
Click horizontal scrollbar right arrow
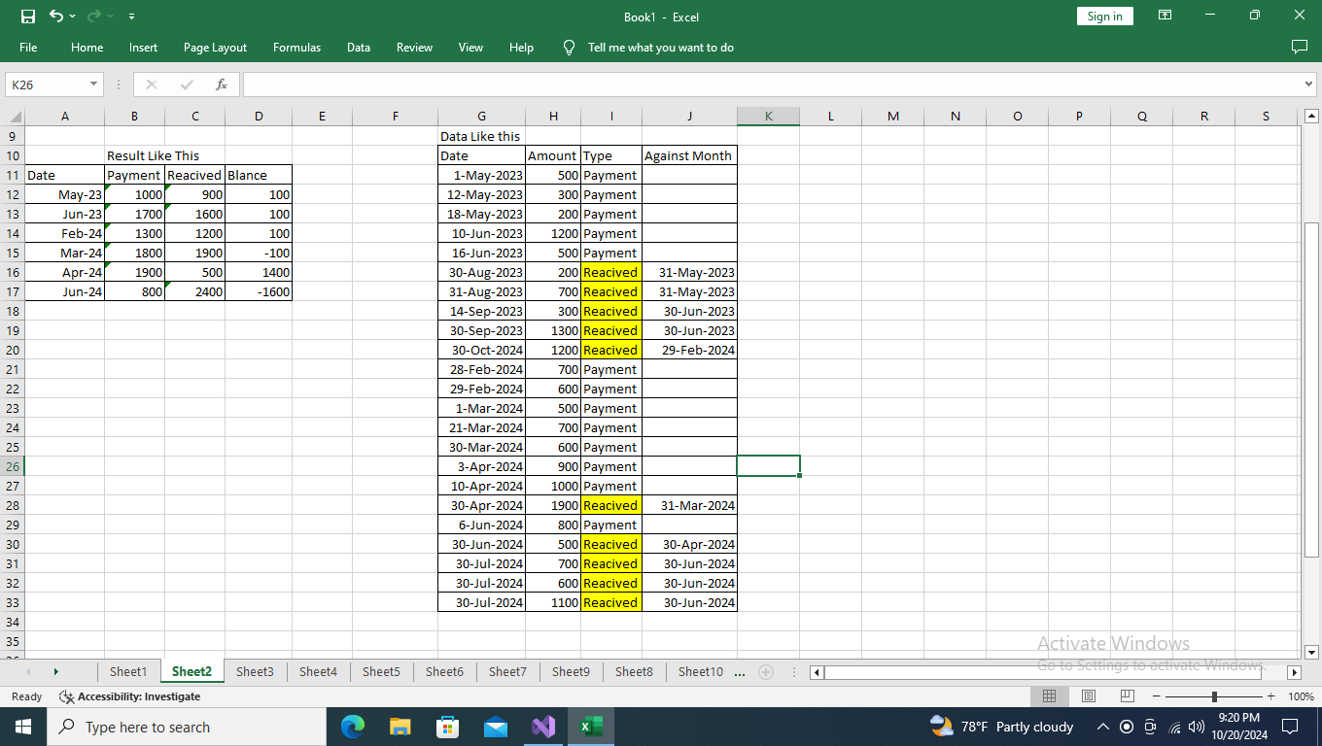[1294, 672]
